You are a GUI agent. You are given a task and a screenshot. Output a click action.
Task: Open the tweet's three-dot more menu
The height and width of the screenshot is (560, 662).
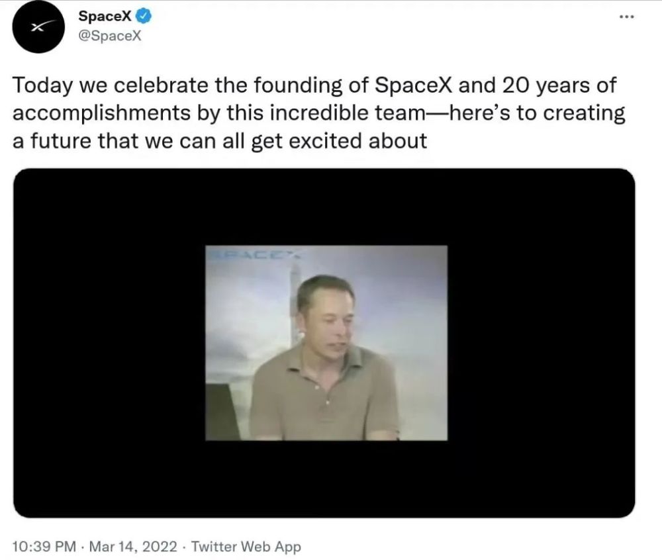pyautogui.click(x=626, y=17)
